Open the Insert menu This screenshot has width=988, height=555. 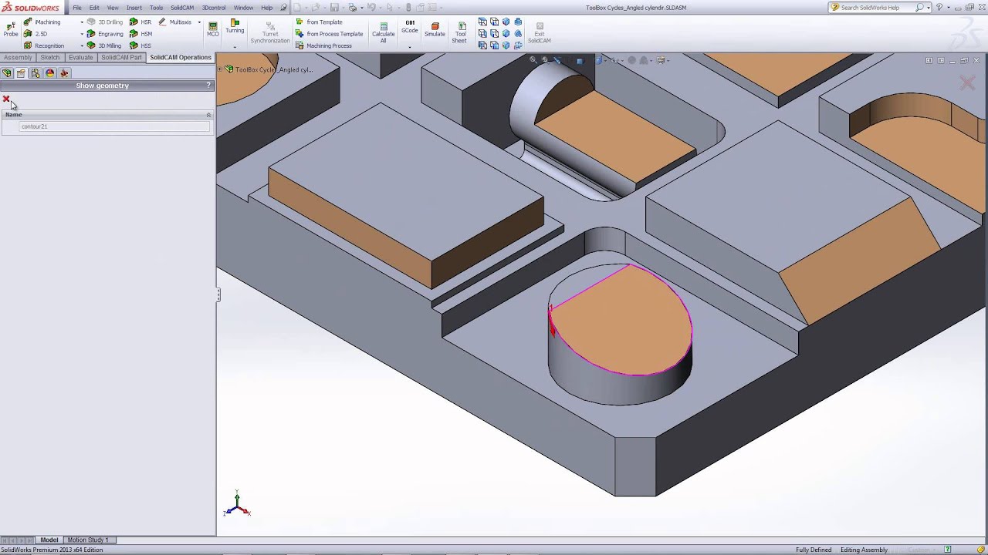[x=134, y=8]
